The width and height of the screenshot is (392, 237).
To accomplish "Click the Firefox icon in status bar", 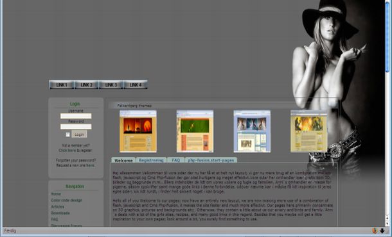I will click(375, 231).
